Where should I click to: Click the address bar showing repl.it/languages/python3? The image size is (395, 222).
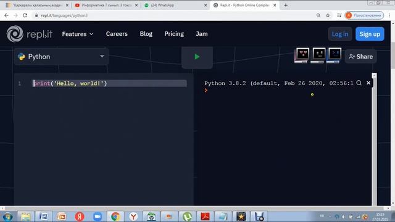174,15
